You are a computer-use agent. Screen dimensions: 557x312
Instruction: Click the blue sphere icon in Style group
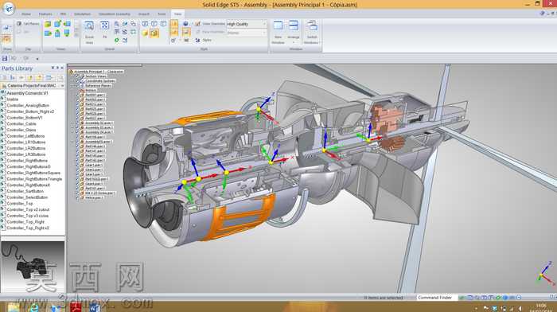[x=185, y=23]
